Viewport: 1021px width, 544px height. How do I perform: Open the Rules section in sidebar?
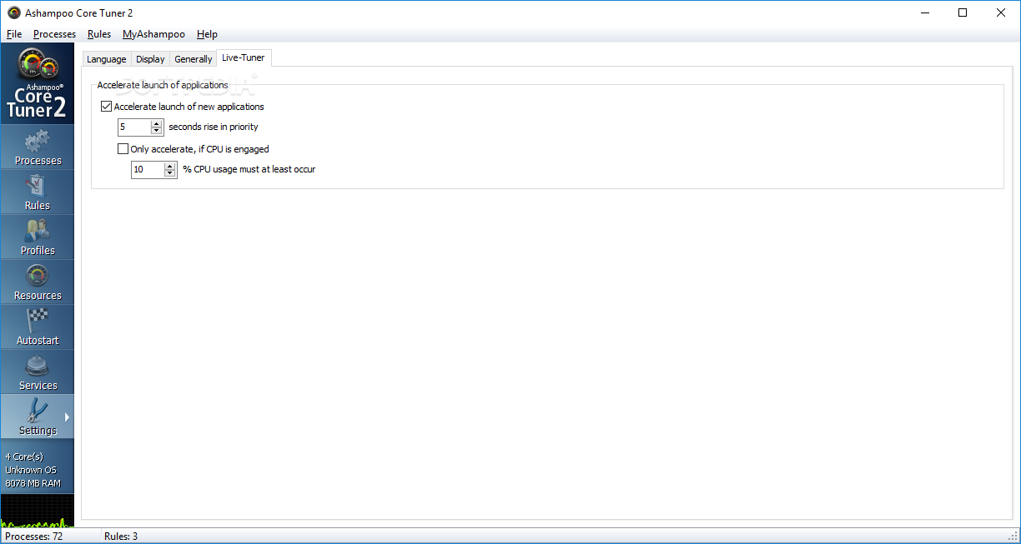(38, 192)
